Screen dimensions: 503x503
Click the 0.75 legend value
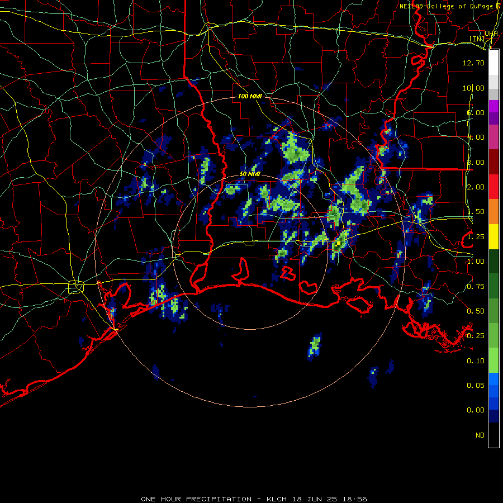[x=476, y=287]
